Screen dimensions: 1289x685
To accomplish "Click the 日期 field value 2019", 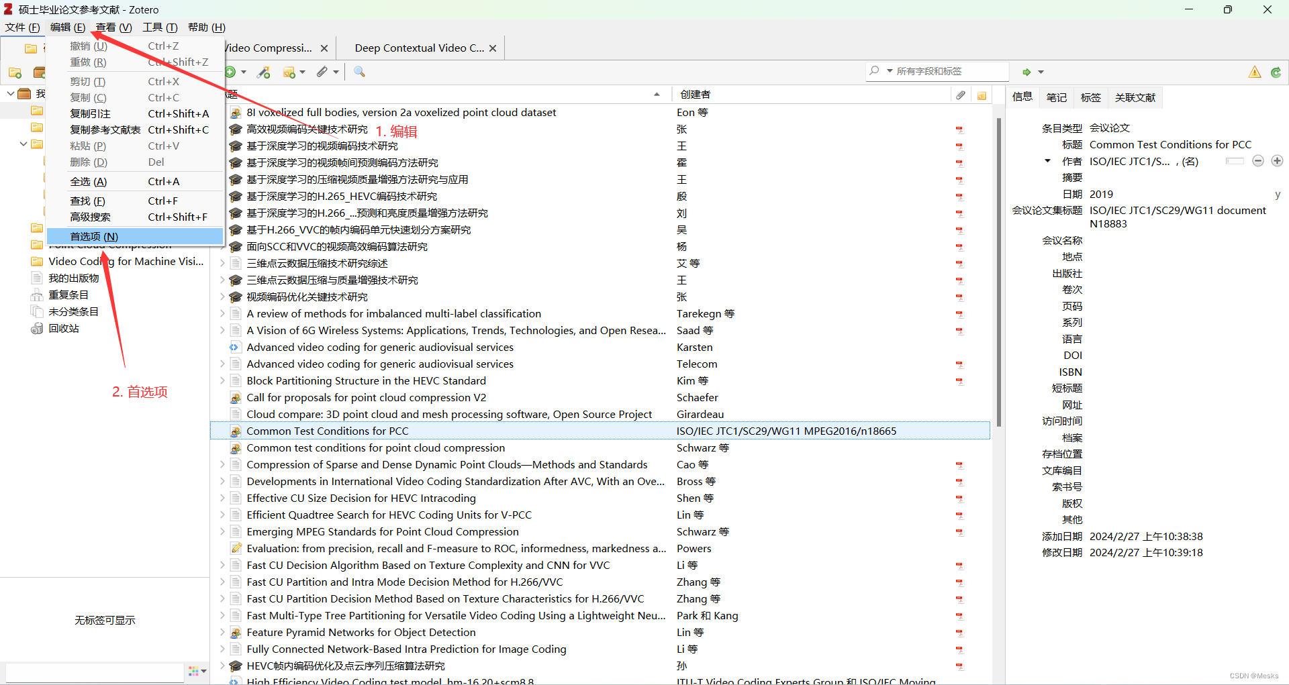I will [1101, 195].
